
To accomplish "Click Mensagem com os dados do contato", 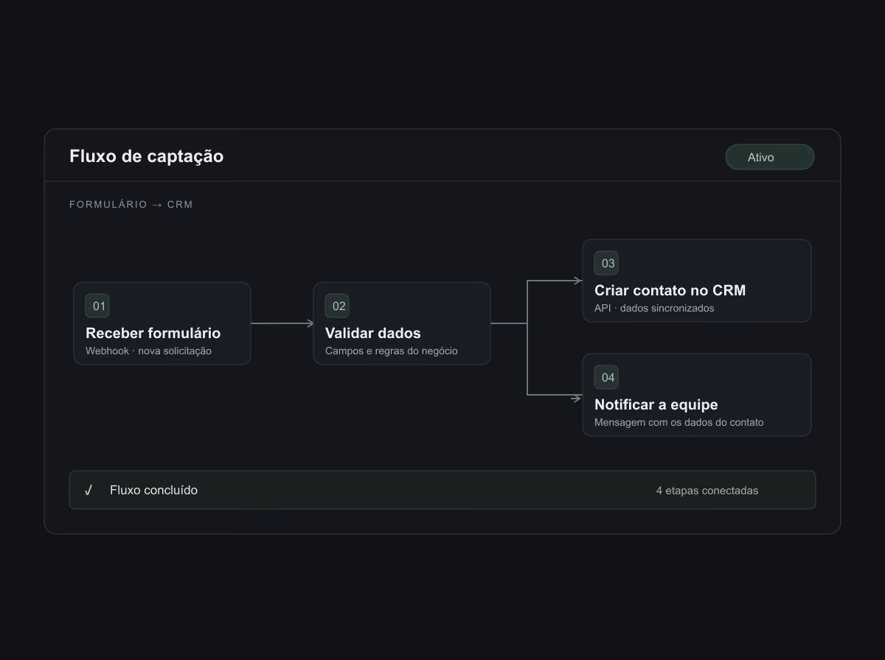I will tap(679, 422).
